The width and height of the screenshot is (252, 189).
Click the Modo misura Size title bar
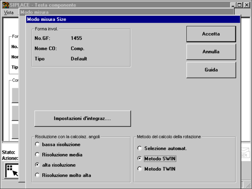[133, 19]
